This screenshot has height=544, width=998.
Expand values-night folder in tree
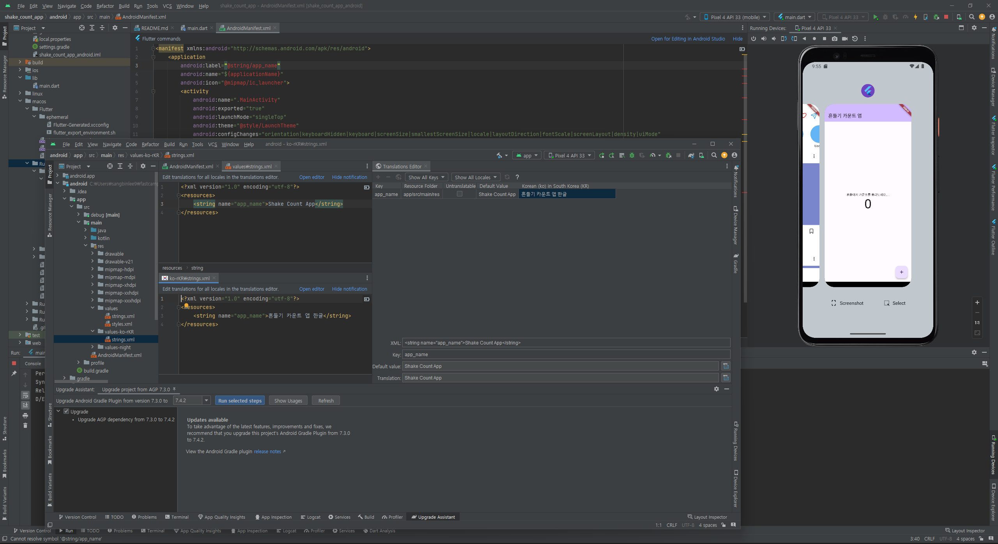click(x=92, y=347)
